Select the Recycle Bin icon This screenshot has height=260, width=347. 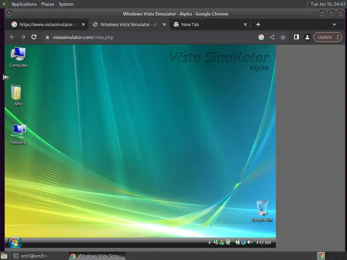click(262, 211)
